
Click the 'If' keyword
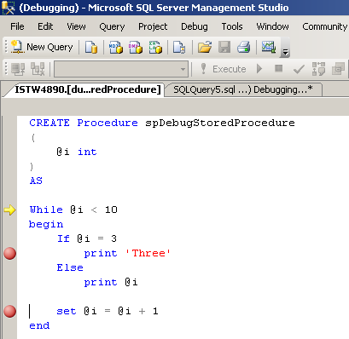63,238
